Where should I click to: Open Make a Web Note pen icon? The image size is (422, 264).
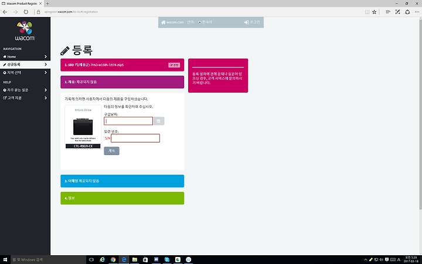[397, 12]
